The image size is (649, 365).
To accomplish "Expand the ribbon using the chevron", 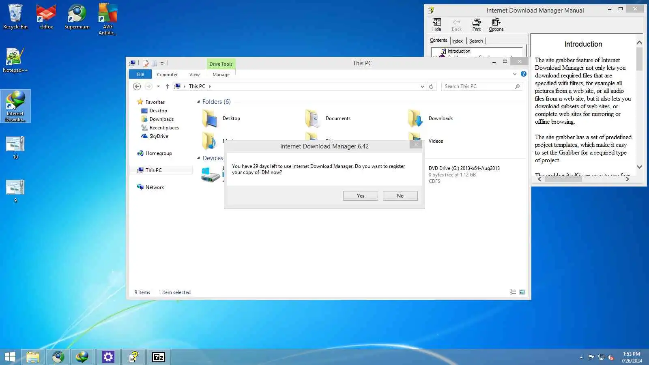I will [515, 74].
